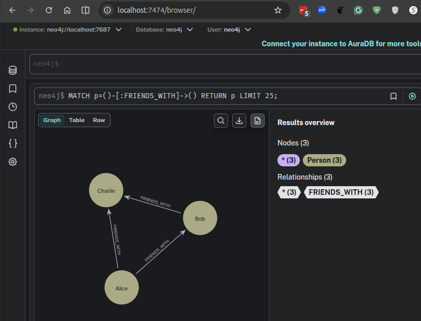
Task: Open the parameters curly braces panel
Action: coord(13,143)
